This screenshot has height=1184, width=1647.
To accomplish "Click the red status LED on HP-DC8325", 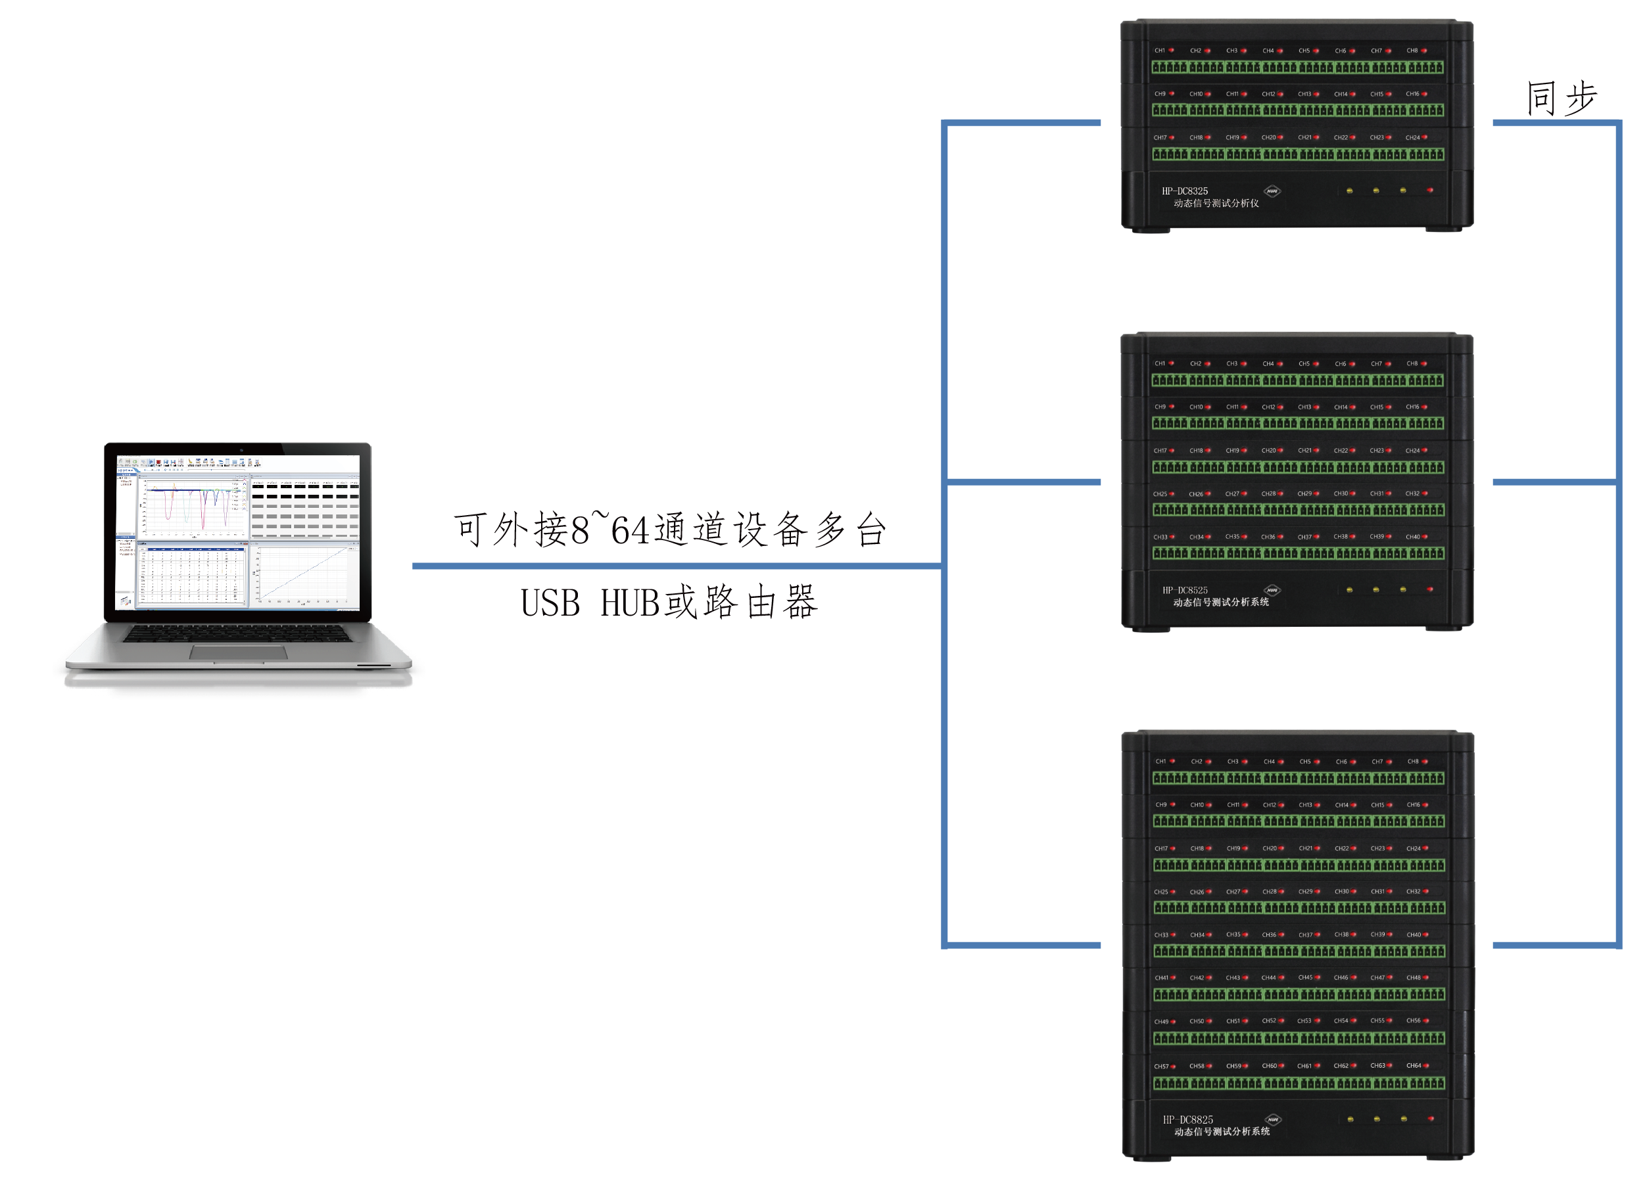I will (1430, 190).
